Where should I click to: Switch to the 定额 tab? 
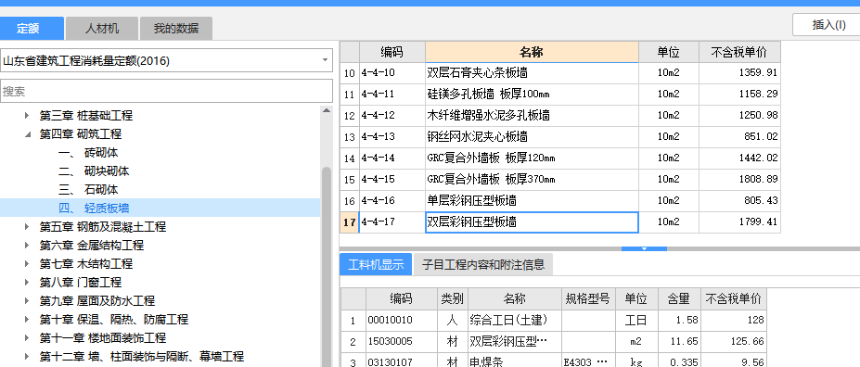[32, 29]
